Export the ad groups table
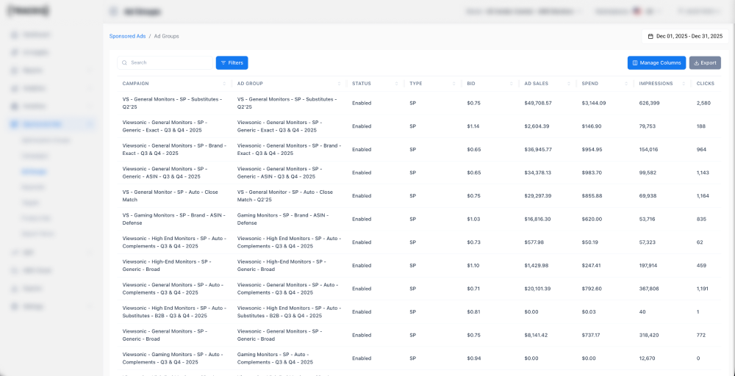Viewport: 735px width, 376px height. tap(705, 62)
